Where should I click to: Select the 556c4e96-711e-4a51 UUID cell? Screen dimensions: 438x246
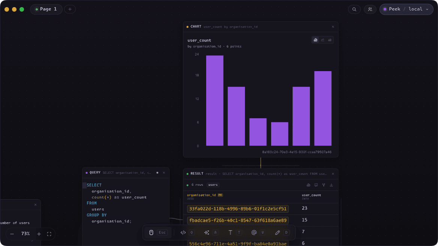coord(238,243)
